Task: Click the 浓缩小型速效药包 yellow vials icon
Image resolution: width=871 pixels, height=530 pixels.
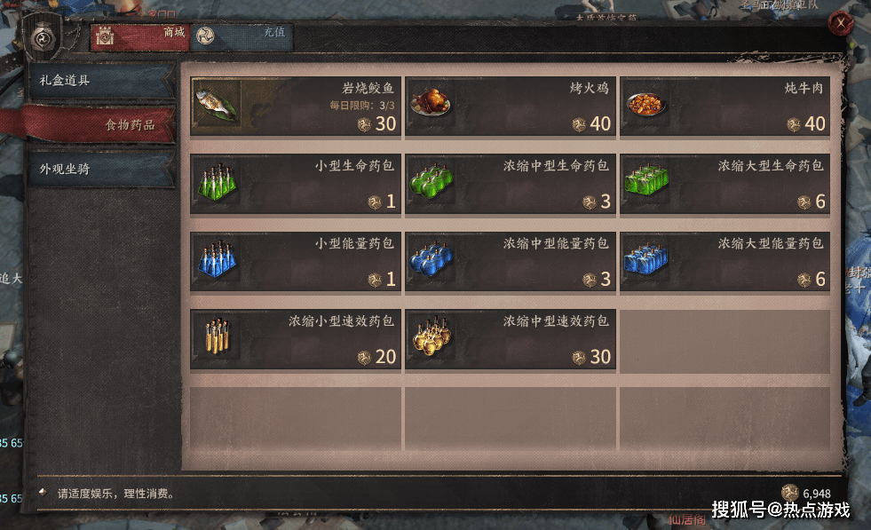Action: 218,336
